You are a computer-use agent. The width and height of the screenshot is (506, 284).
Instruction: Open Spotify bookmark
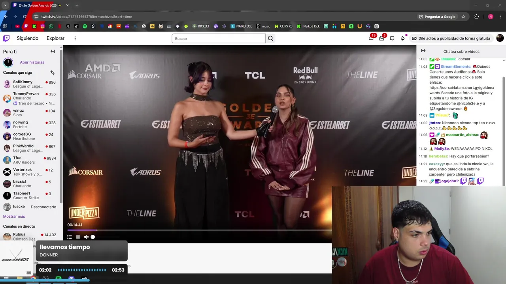(x=85, y=26)
